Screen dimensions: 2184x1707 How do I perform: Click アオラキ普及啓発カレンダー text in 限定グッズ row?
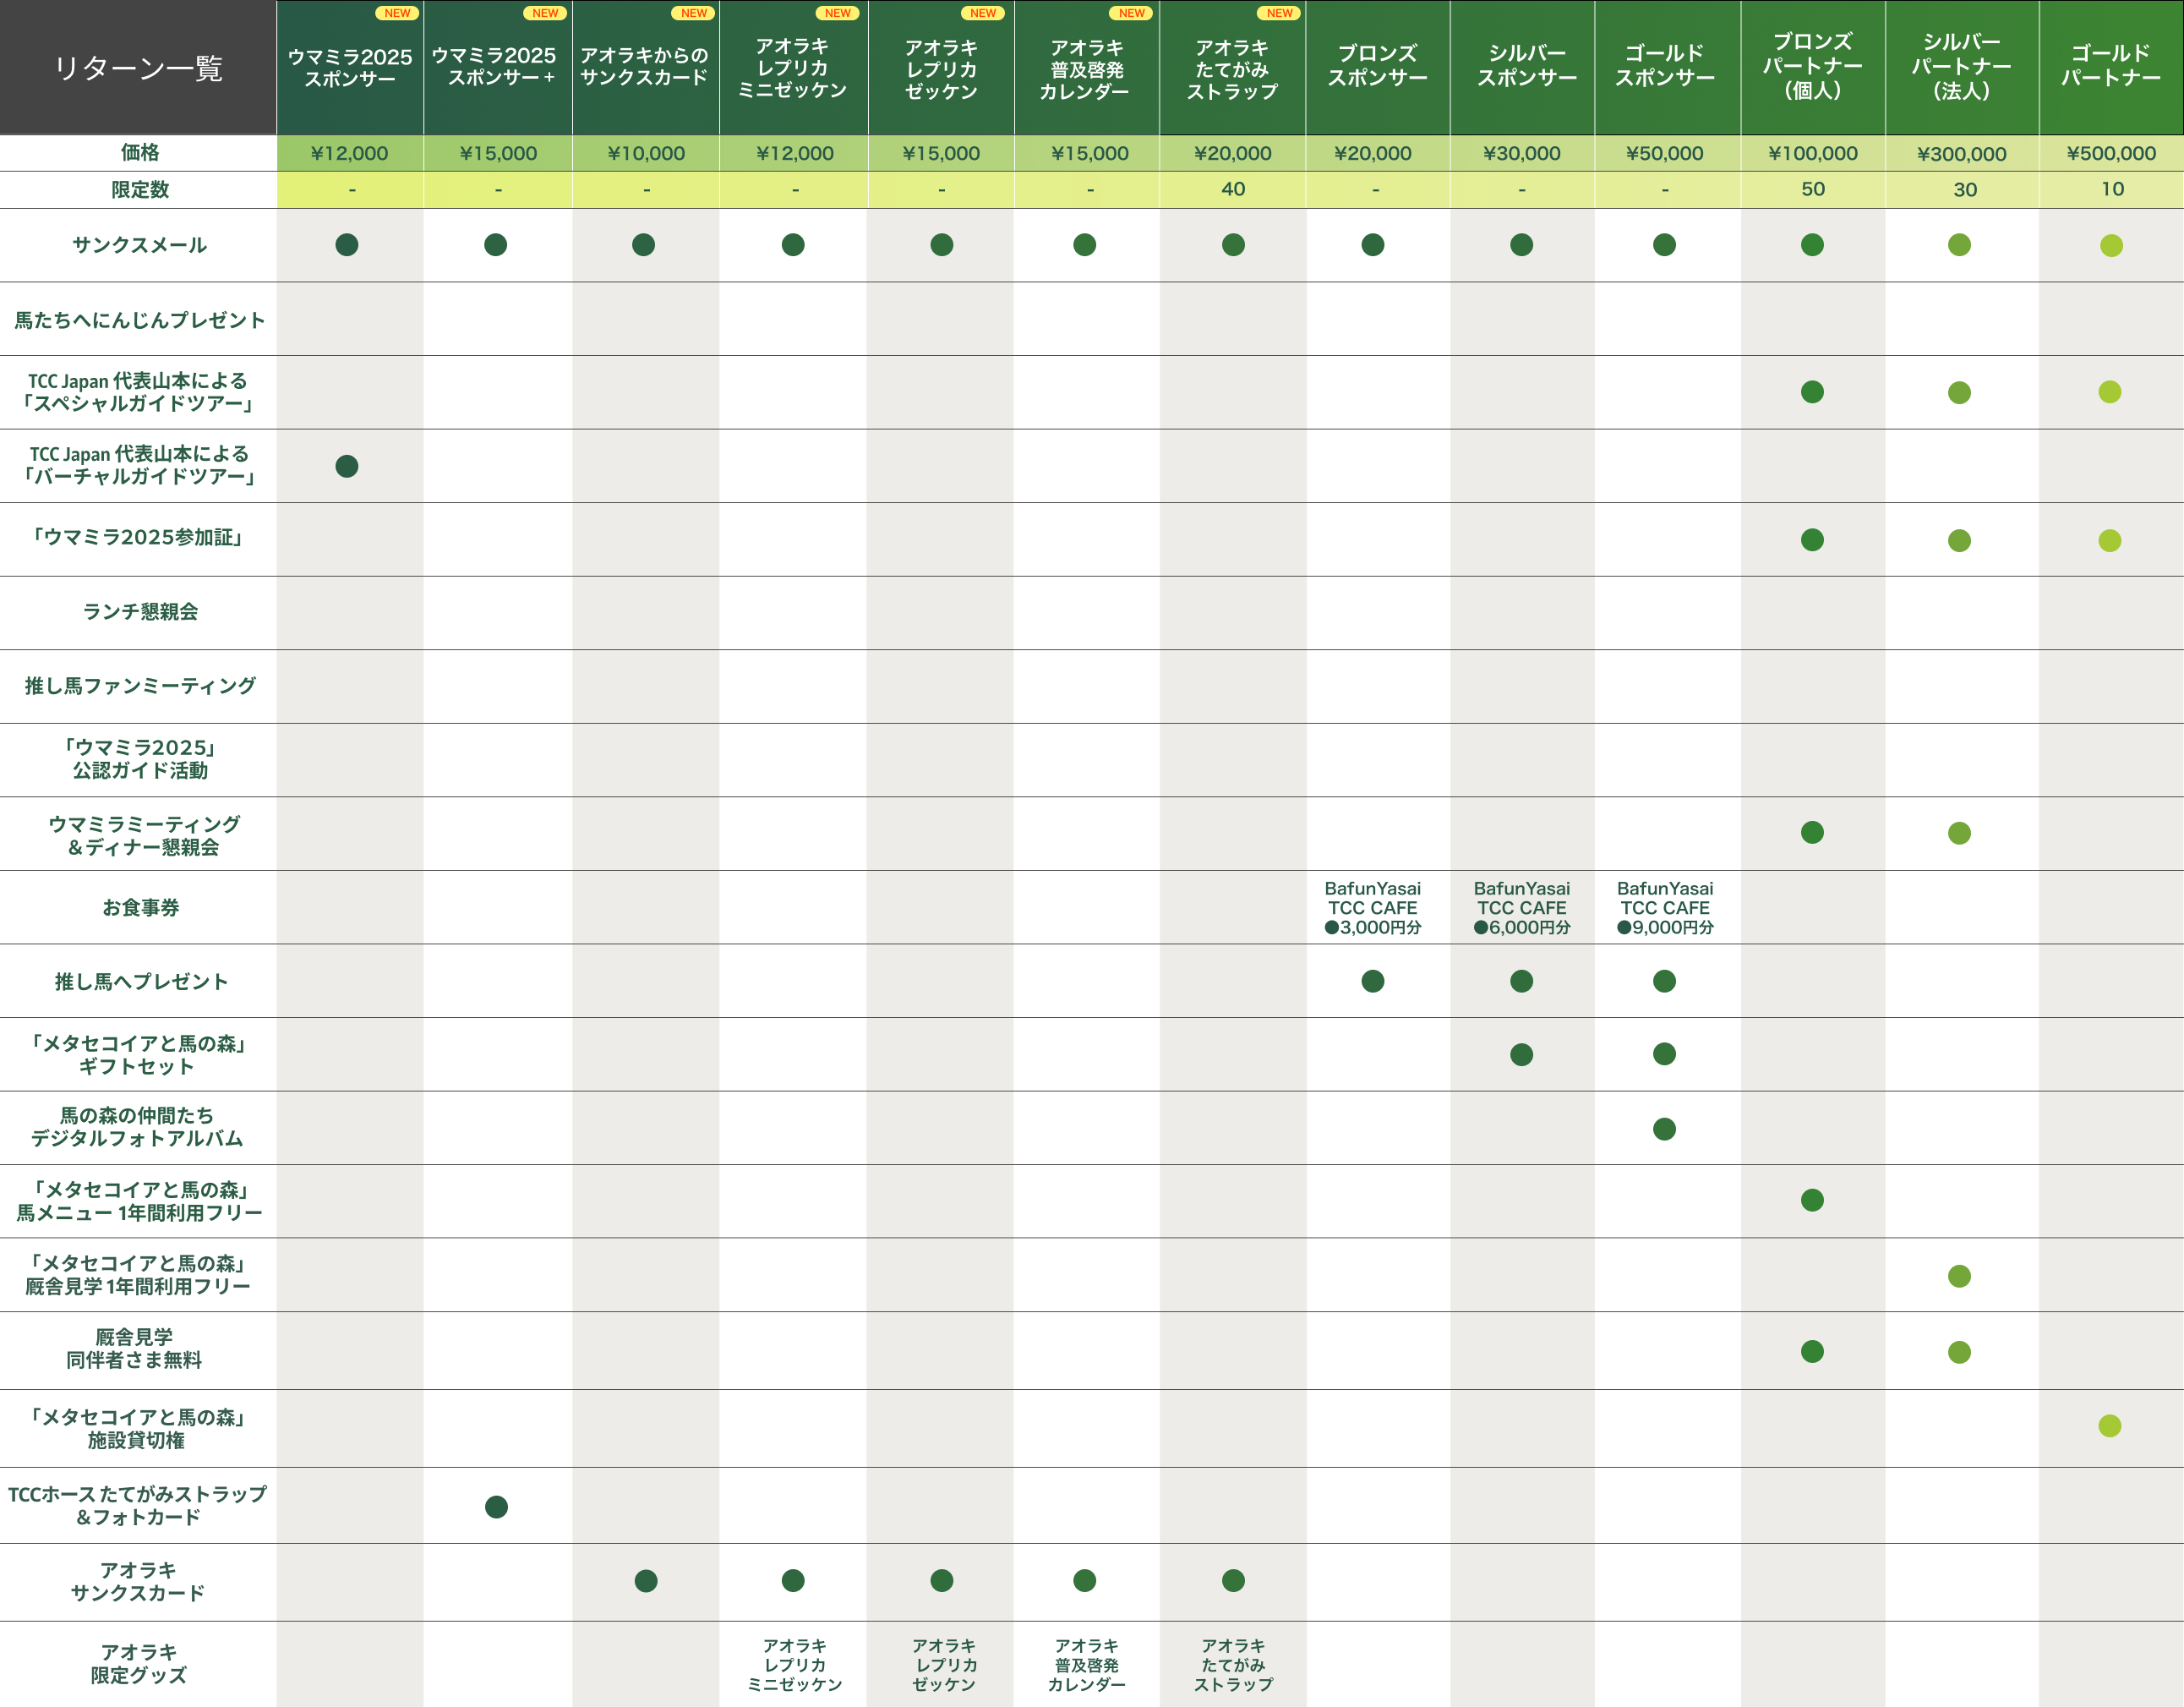tap(1086, 1665)
